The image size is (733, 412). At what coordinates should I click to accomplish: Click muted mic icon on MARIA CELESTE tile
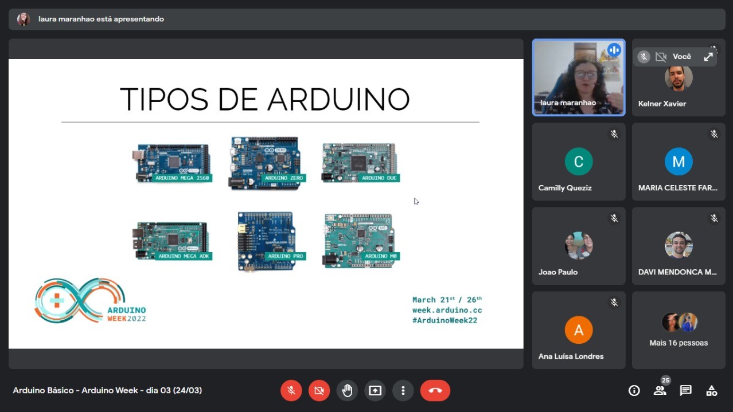click(x=714, y=134)
